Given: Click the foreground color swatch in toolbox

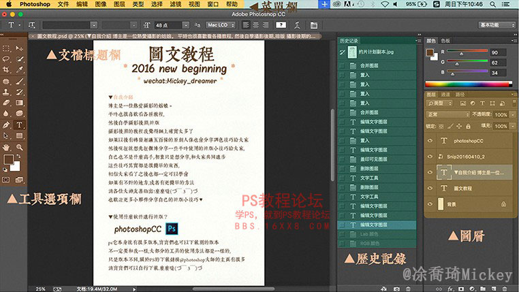Looking at the screenshot, I should (8, 160).
